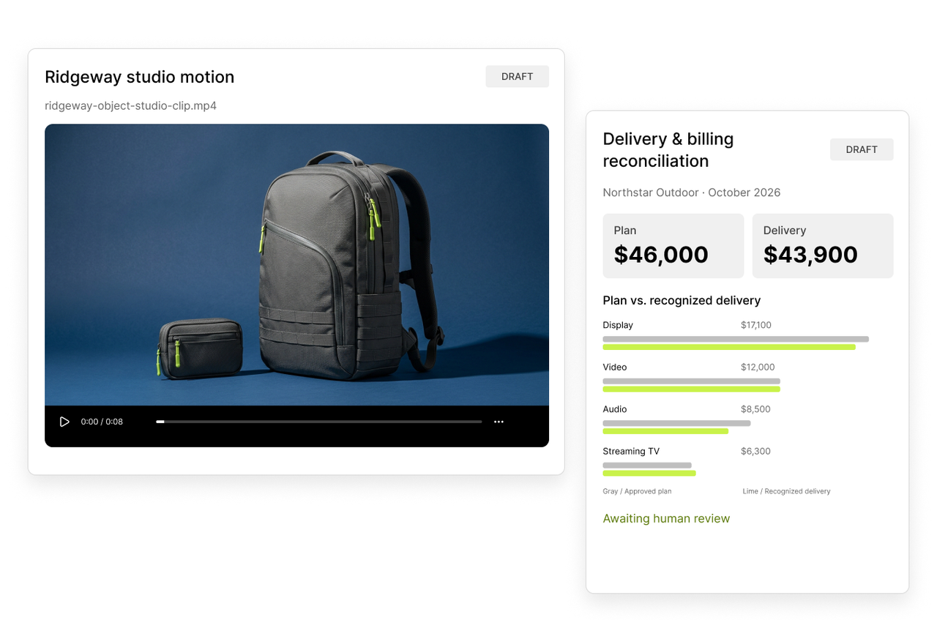Screen dimensions: 937x620
Task: Click the 'Awaiting human review' status text
Action: pos(666,518)
